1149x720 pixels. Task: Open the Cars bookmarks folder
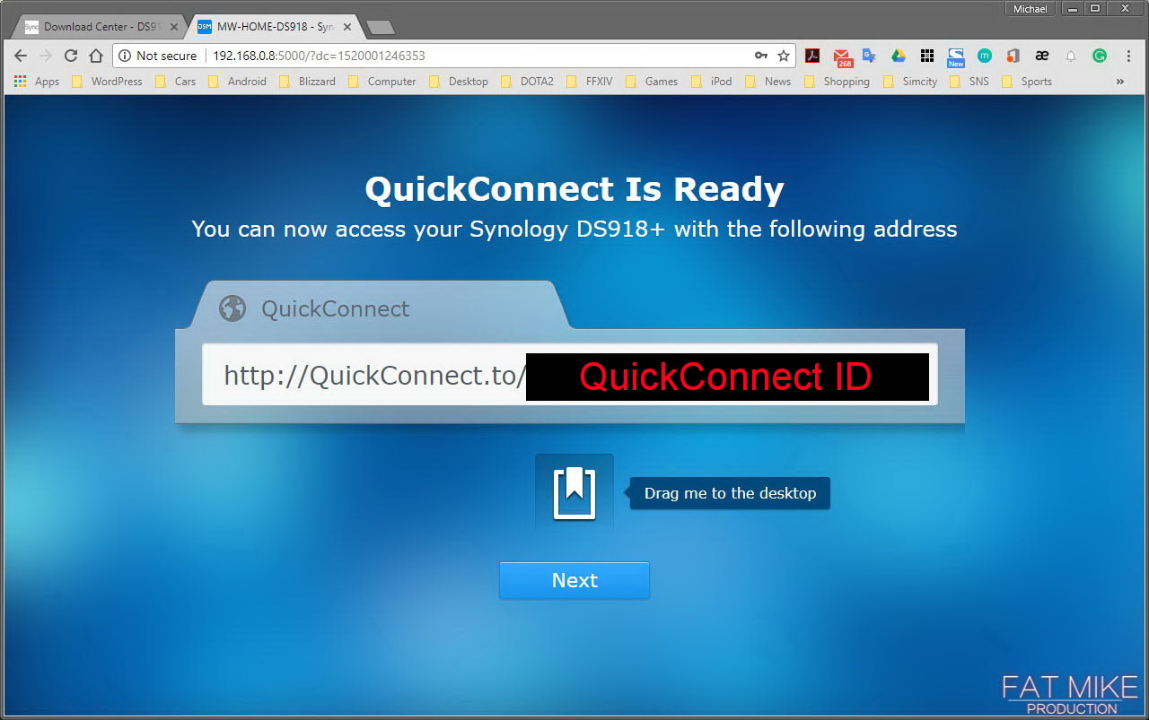(x=175, y=81)
